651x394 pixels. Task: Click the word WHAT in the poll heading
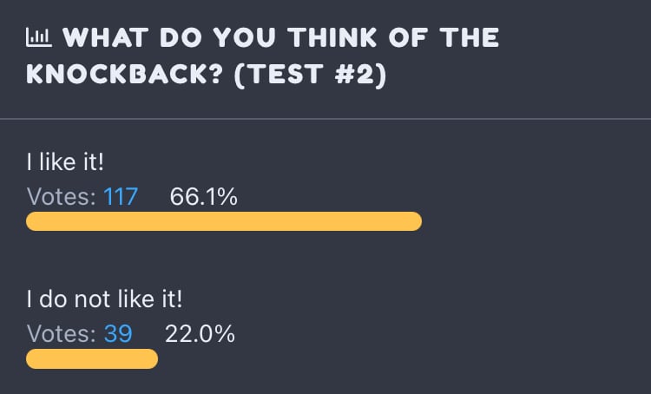(x=105, y=38)
